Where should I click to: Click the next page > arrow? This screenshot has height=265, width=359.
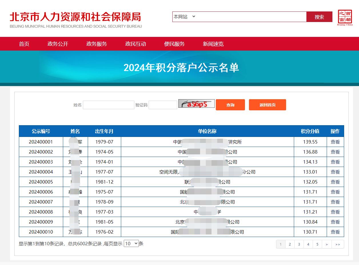pos(327,244)
